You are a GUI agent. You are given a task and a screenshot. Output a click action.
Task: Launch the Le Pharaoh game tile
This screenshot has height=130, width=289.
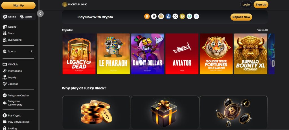[113, 54]
